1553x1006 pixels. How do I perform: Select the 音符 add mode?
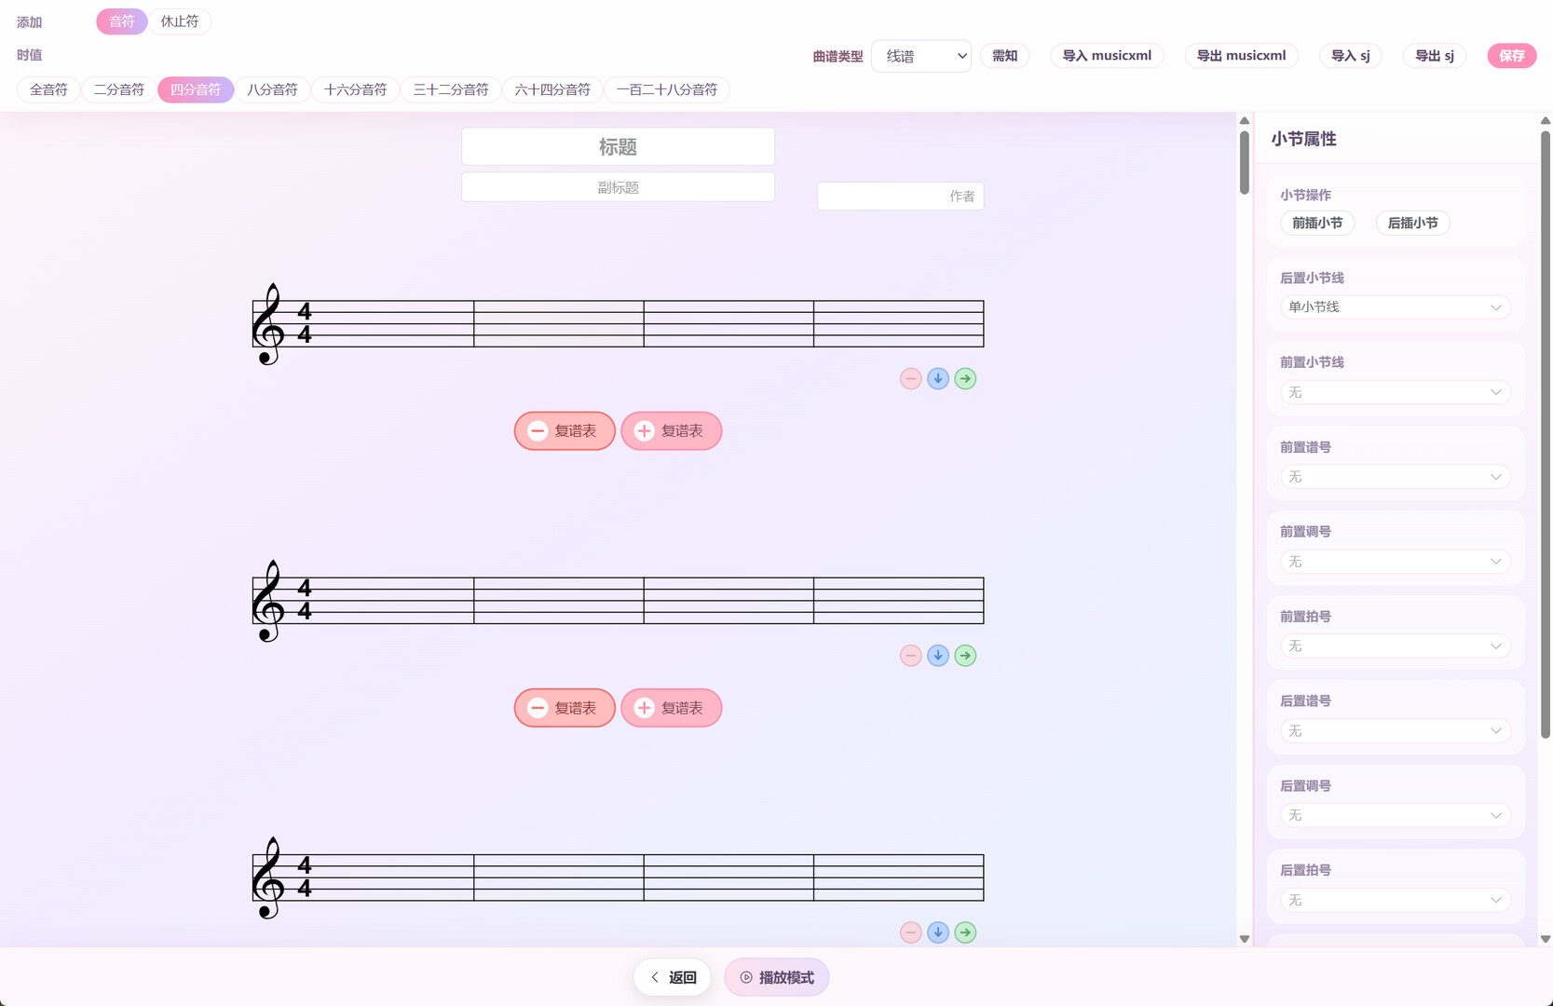tap(122, 21)
